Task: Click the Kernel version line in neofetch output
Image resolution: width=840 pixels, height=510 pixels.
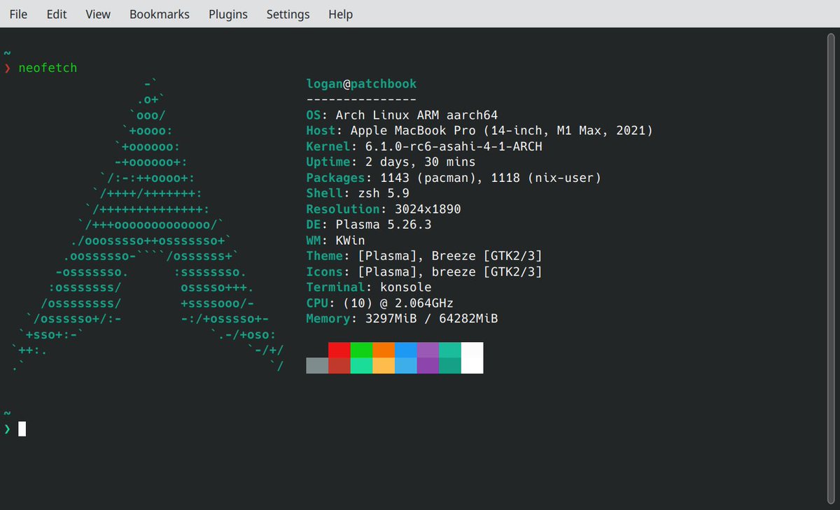Action: (x=420, y=146)
